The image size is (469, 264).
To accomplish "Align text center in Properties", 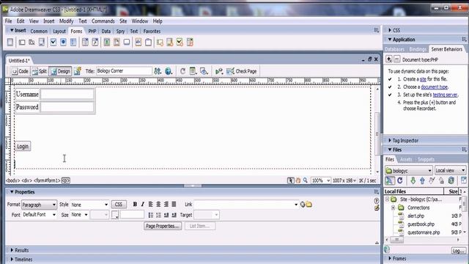I will pos(158,205).
